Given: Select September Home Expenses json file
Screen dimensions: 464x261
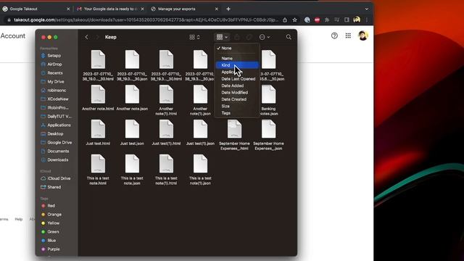Looking at the screenshot, I should (268, 135).
